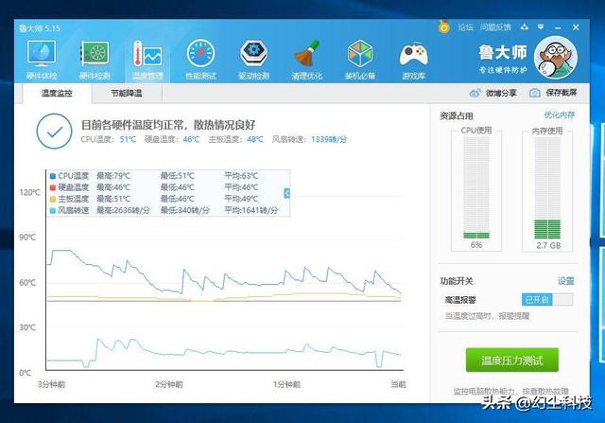The image size is (605, 423).
Task: Click the 保存截屏 camera icon
Action: 535,93
